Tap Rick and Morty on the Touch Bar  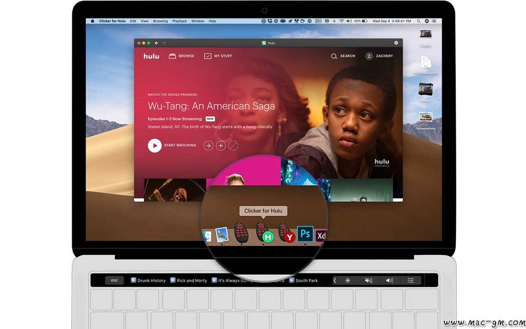coord(189,280)
